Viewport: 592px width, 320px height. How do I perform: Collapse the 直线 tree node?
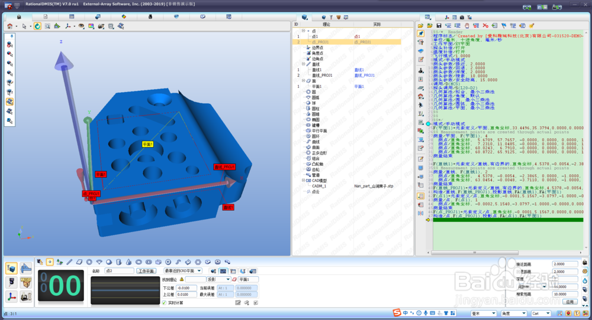click(303, 64)
